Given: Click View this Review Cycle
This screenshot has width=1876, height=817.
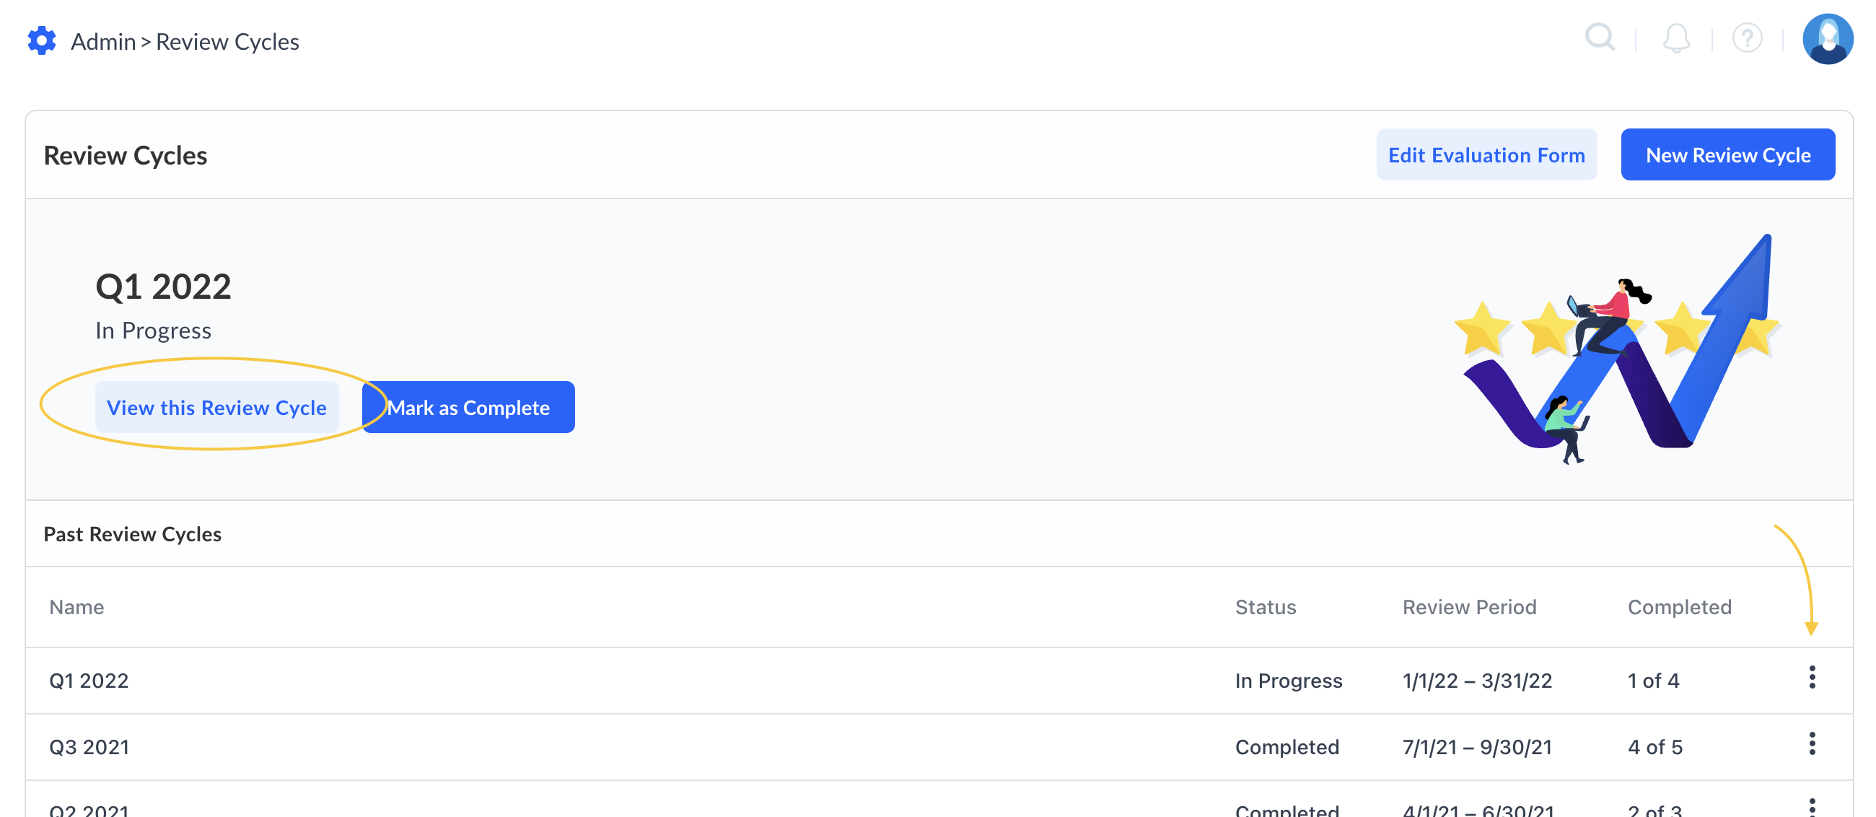Looking at the screenshot, I should [216, 408].
